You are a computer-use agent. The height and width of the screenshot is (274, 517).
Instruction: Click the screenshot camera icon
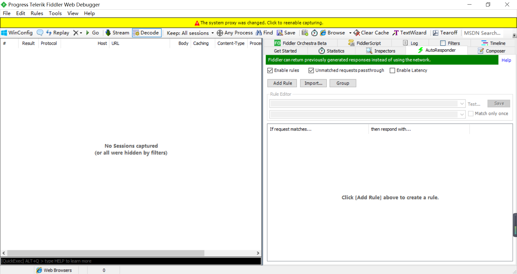pos(305,33)
